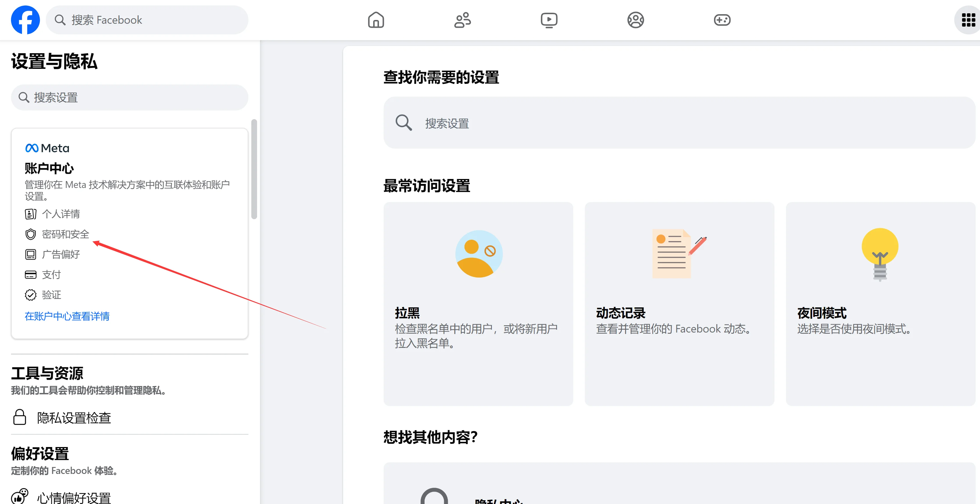Click the main 搜索设置 search field

pyautogui.click(x=679, y=123)
